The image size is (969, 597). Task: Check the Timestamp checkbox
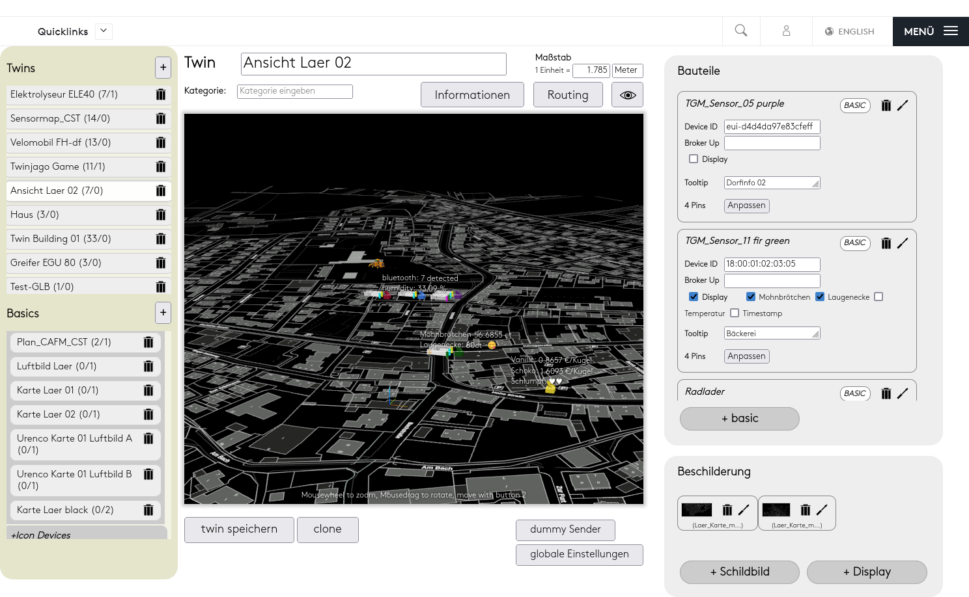tap(735, 313)
